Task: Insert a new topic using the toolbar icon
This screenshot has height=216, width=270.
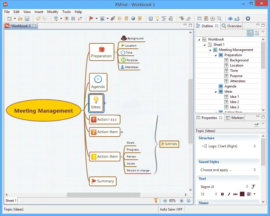Action: click(56, 19)
